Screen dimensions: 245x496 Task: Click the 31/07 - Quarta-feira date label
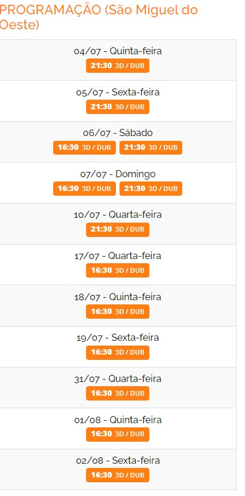click(x=118, y=378)
